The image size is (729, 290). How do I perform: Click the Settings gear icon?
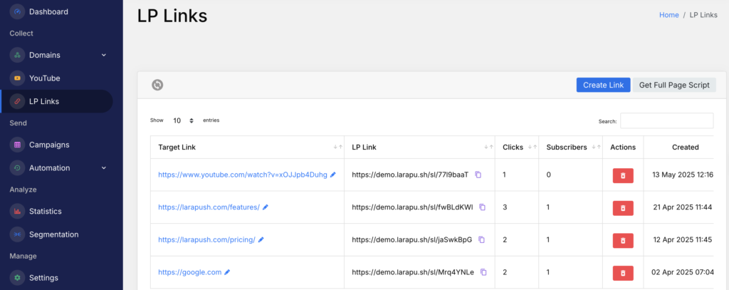coord(17,278)
